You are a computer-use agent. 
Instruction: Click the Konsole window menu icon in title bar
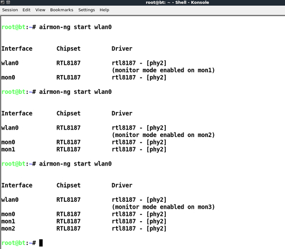[x=2, y=2]
